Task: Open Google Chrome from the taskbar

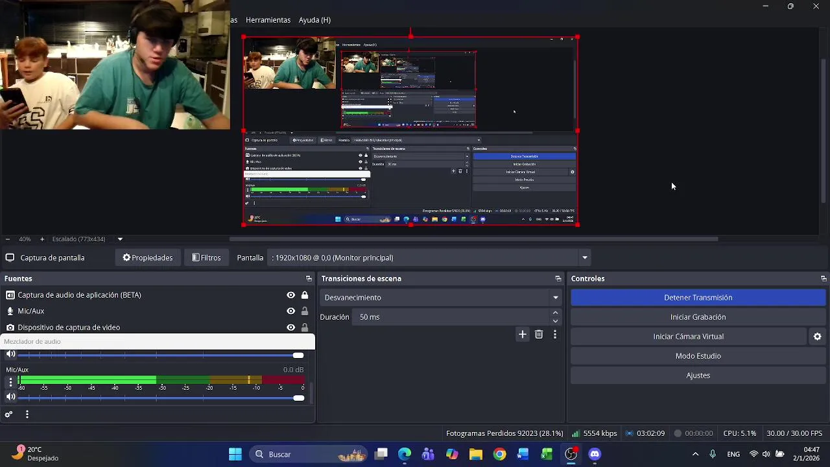Action: pos(499,454)
